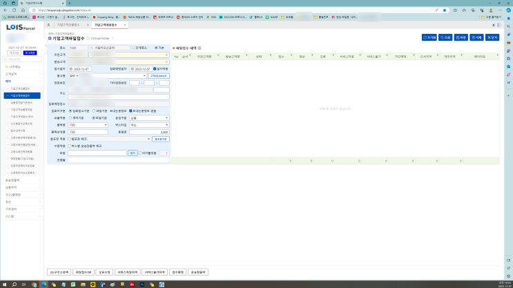Open the home icon tab
The width and height of the screenshot is (513, 288).
coord(48,25)
